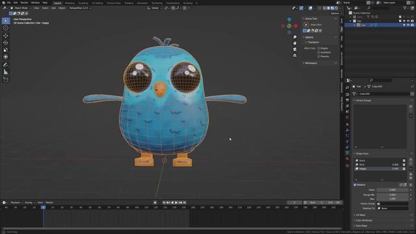Click the viewport View menu

click(36, 8)
